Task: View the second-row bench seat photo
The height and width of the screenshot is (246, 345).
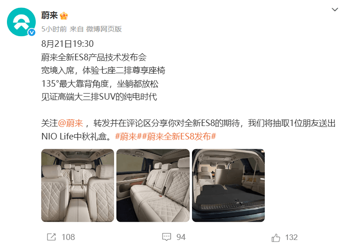Action: (153, 185)
